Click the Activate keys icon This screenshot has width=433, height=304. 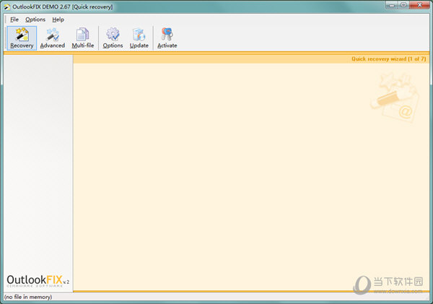pyautogui.click(x=167, y=38)
